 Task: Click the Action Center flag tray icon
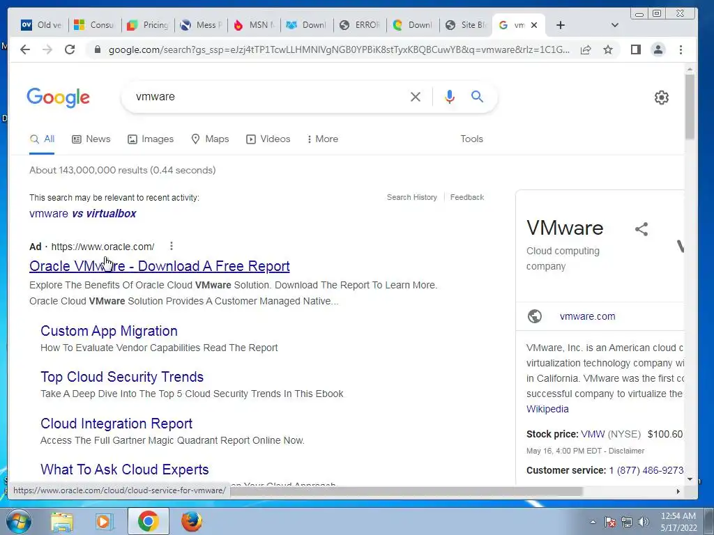(610, 522)
